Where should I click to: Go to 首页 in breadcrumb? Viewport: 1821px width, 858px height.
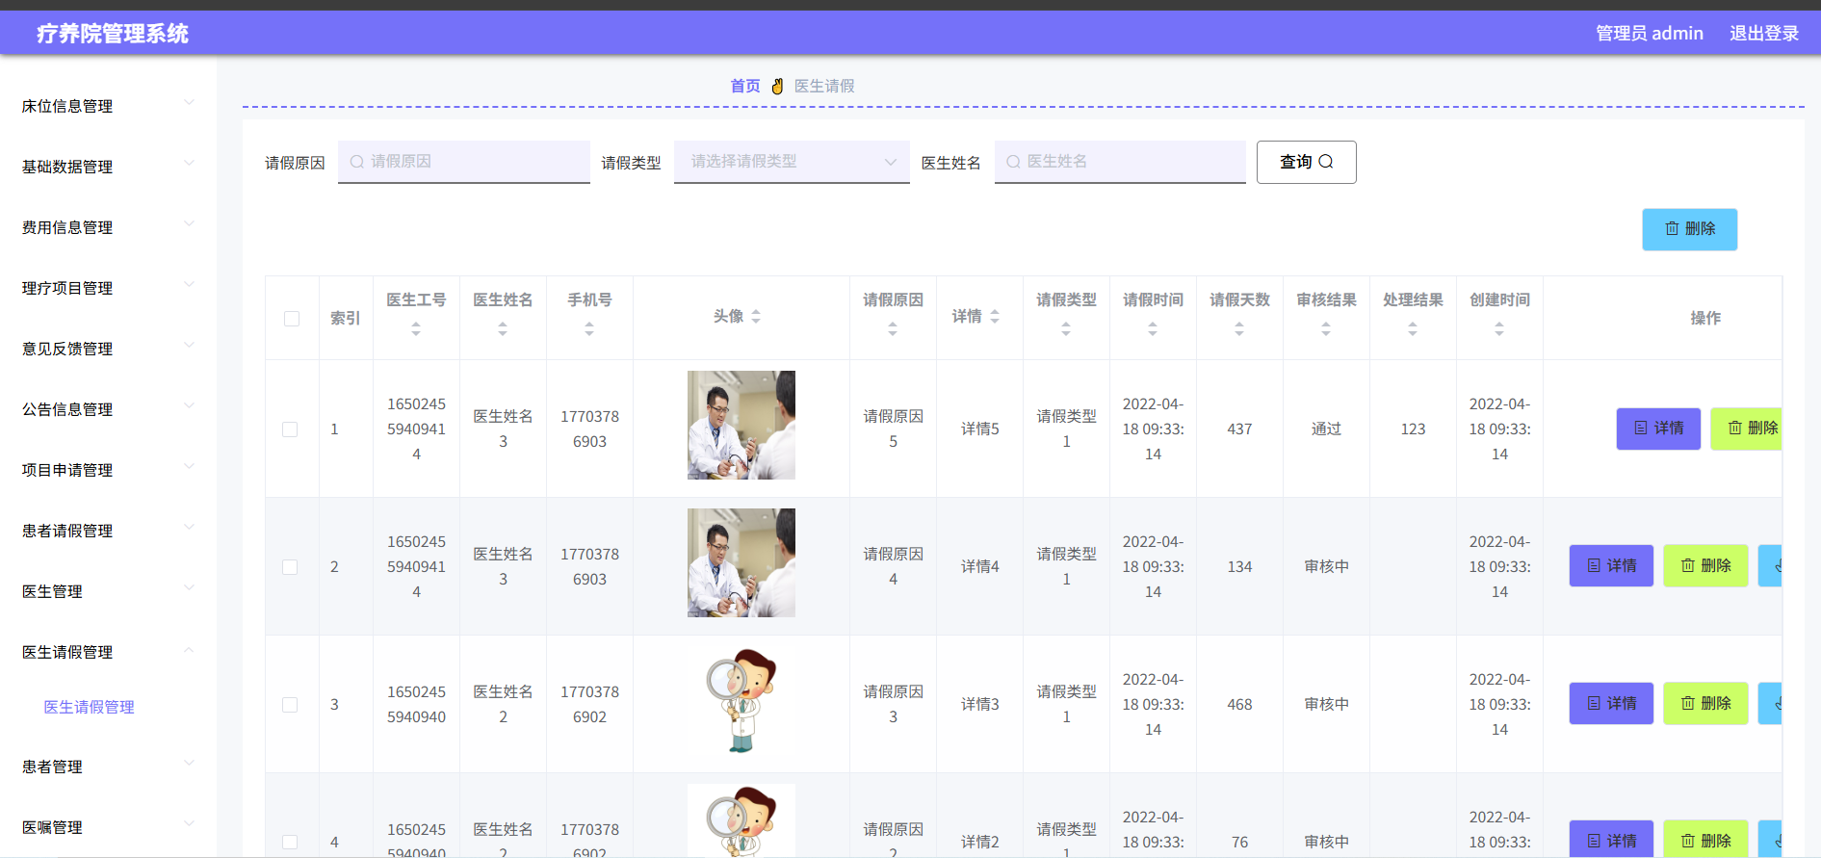(x=745, y=86)
